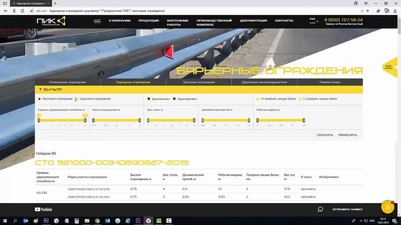Click right handle of 'Динамический прогиб' slider
The height and width of the screenshot is (225, 401).
tap(249, 120)
